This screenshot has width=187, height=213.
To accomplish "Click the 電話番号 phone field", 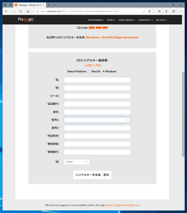I will click(97, 104).
